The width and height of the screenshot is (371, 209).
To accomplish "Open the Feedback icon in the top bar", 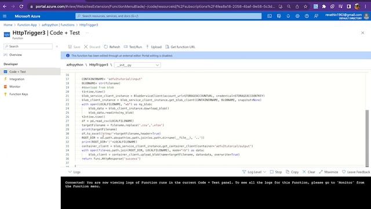I will point(316,16).
